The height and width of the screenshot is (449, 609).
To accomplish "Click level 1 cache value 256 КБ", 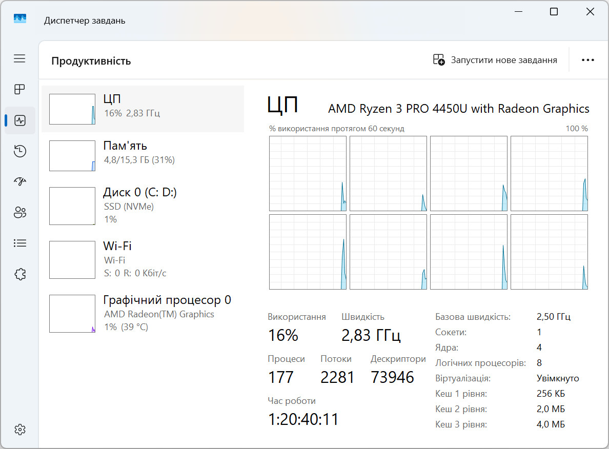I will 551,394.
